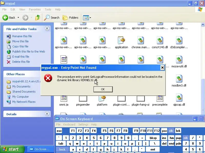Open File menu in On-Screen Keyboard
205x153 pixels.
[x=58, y=124]
